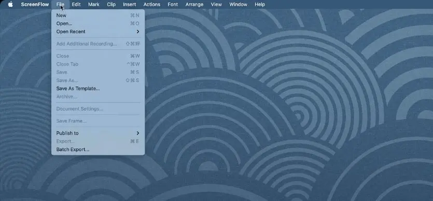433x201 pixels.
Task: Choose New from the File menu
Action: [x=98, y=16]
